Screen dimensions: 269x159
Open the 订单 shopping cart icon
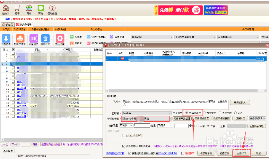coord(17,8)
